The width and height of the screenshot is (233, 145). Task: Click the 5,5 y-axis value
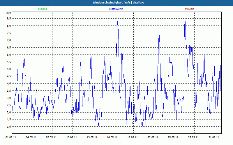coord(9,62)
